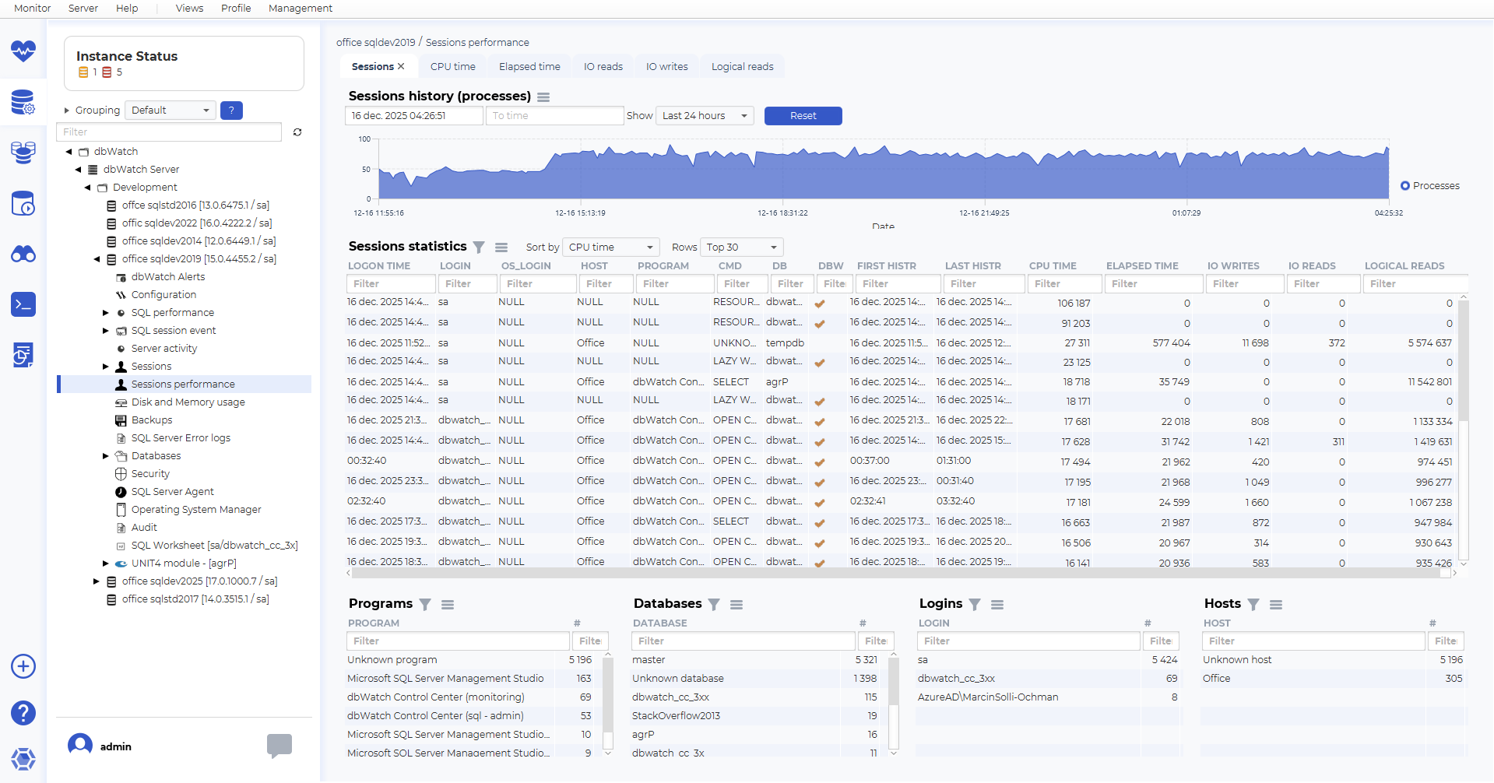Collapse the Development tree folder

(x=87, y=188)
